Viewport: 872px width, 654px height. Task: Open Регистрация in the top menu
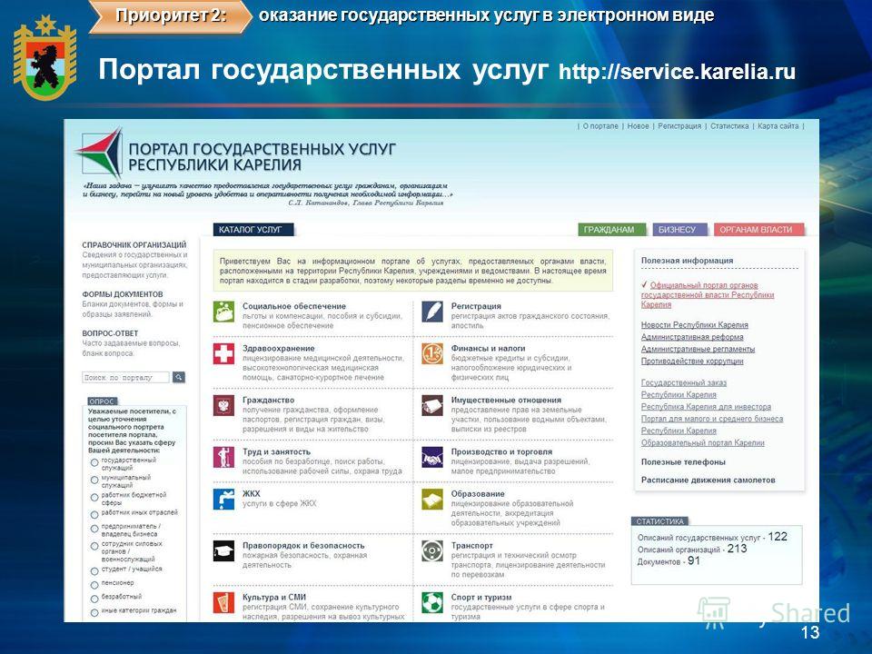(679, 126)
